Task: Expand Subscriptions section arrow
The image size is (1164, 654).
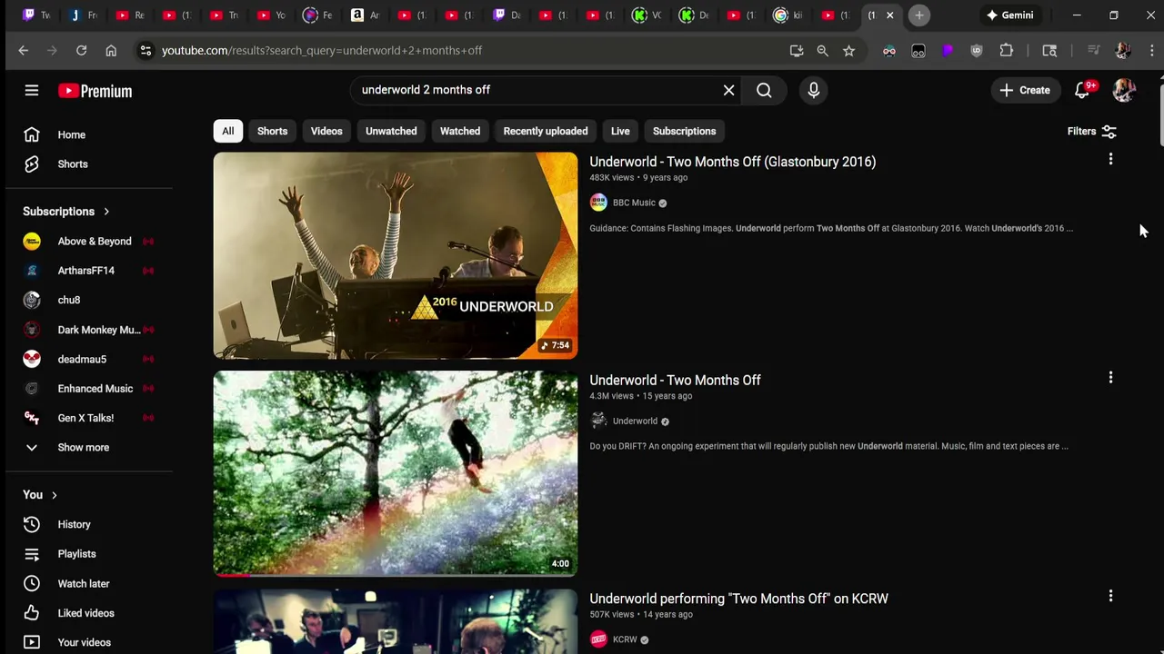Action: [x=106, y=212]
